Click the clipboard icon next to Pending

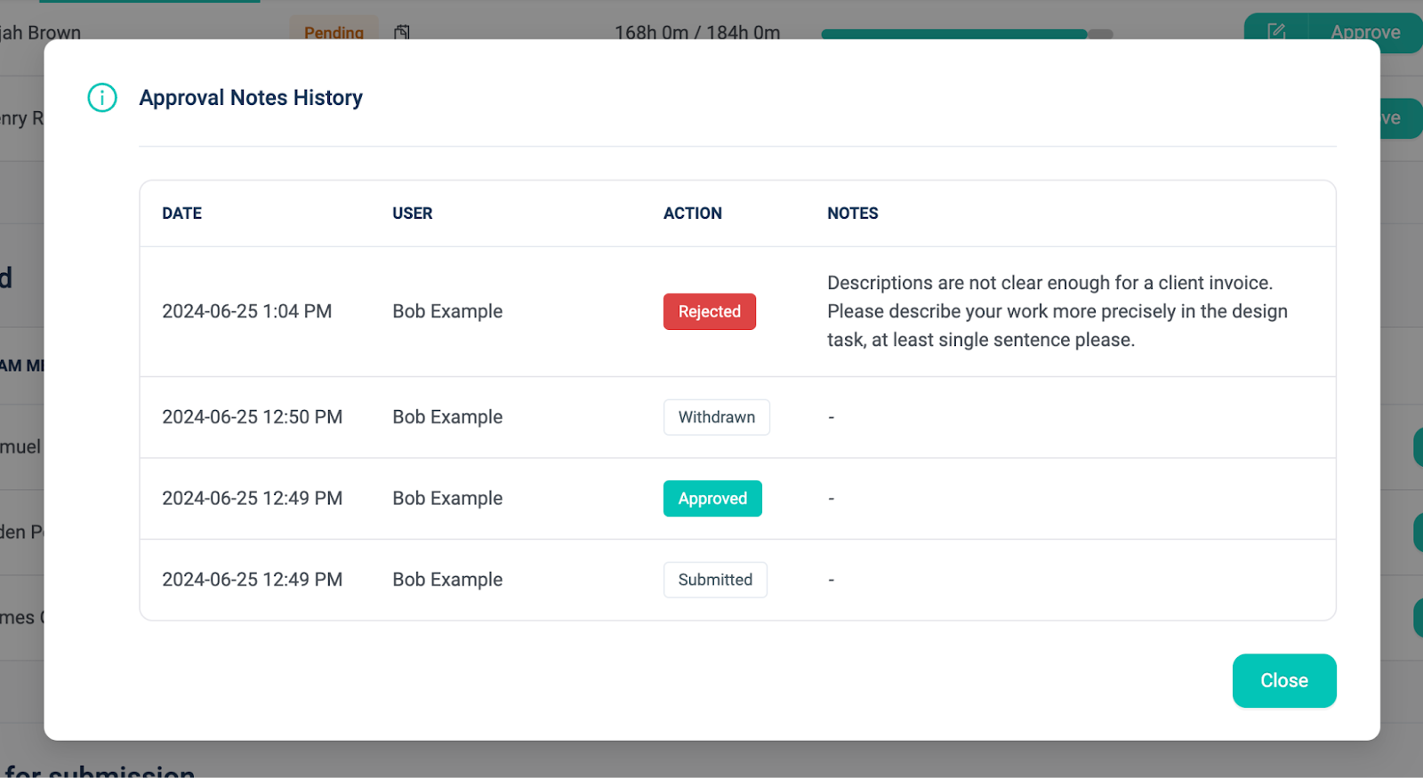point(402,32)
